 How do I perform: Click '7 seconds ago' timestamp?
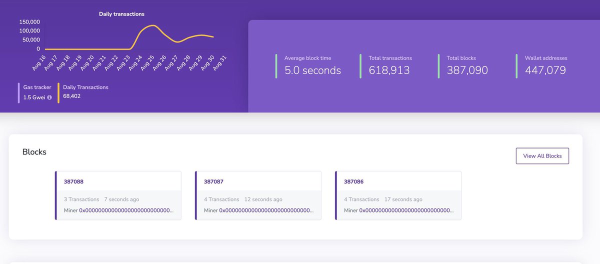tap(121, 199)
